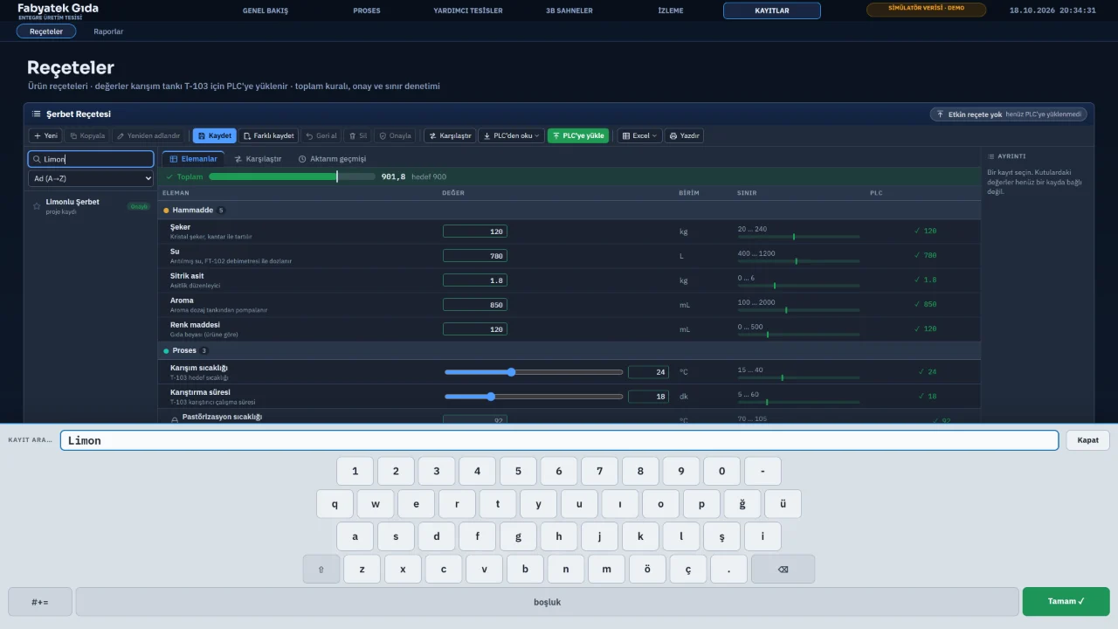Open the İZLEME navigation item
This screenshot has width=1118, height=629.
pos(671,10)
